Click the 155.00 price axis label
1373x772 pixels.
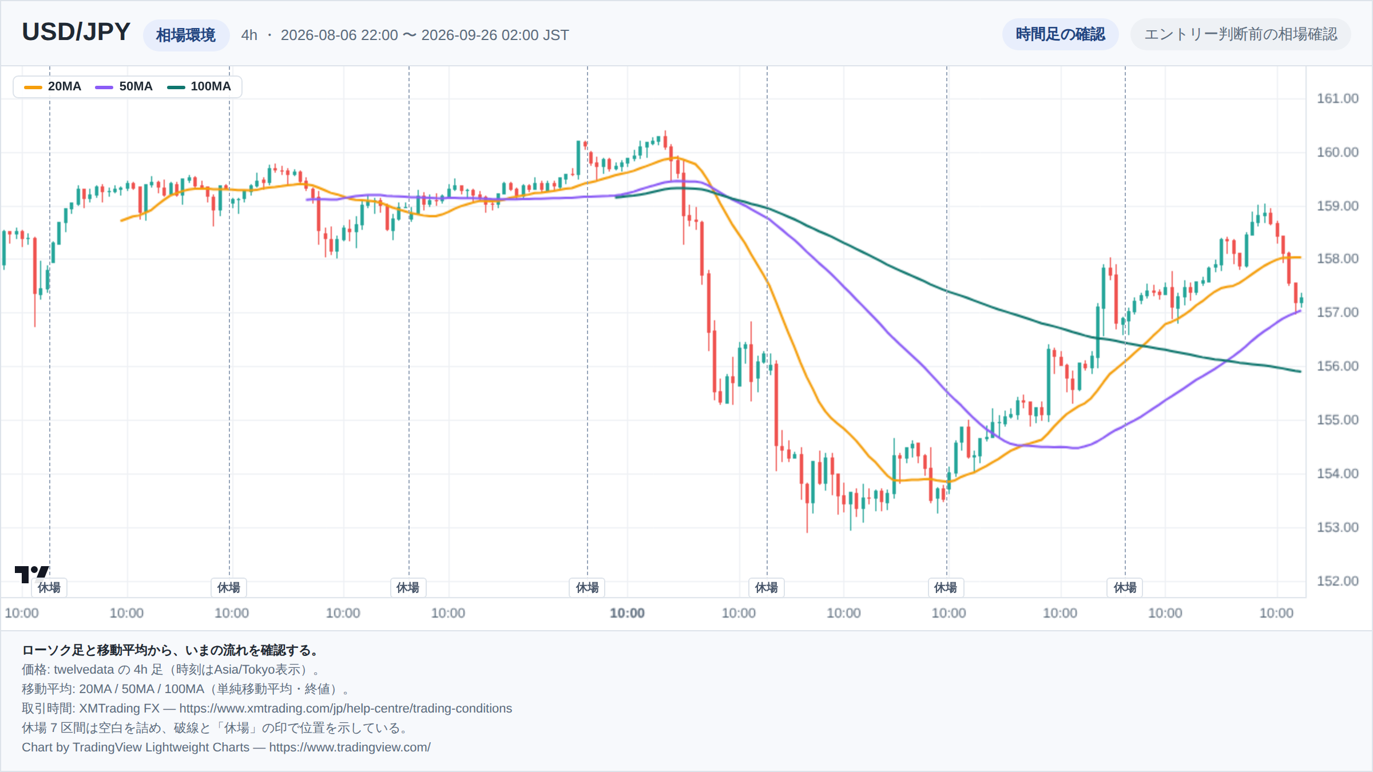click(x=1338, y=420)
